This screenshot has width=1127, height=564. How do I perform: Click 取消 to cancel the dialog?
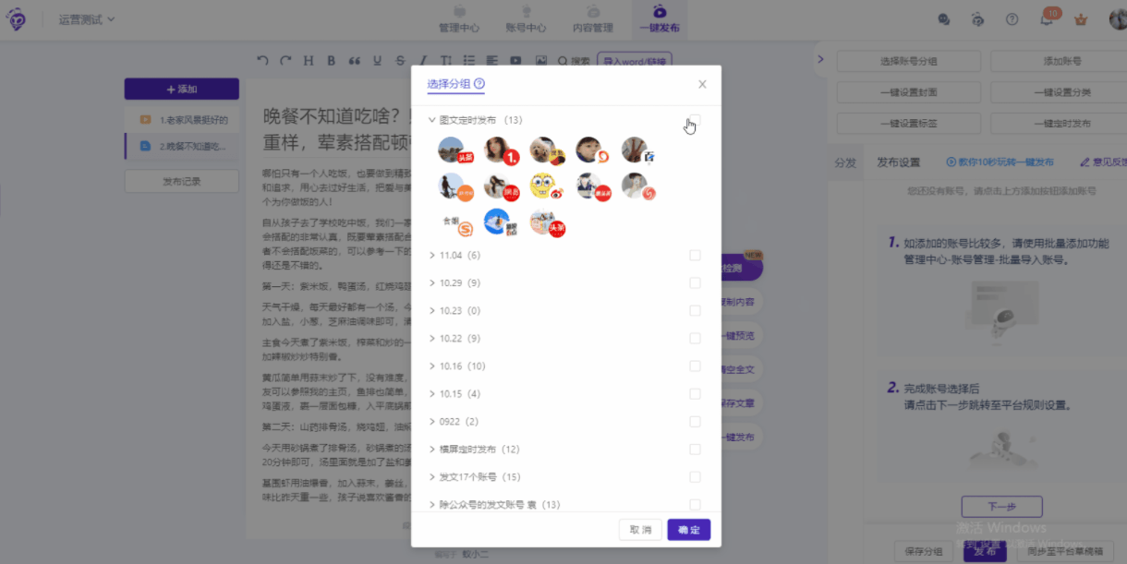[640, 530]
